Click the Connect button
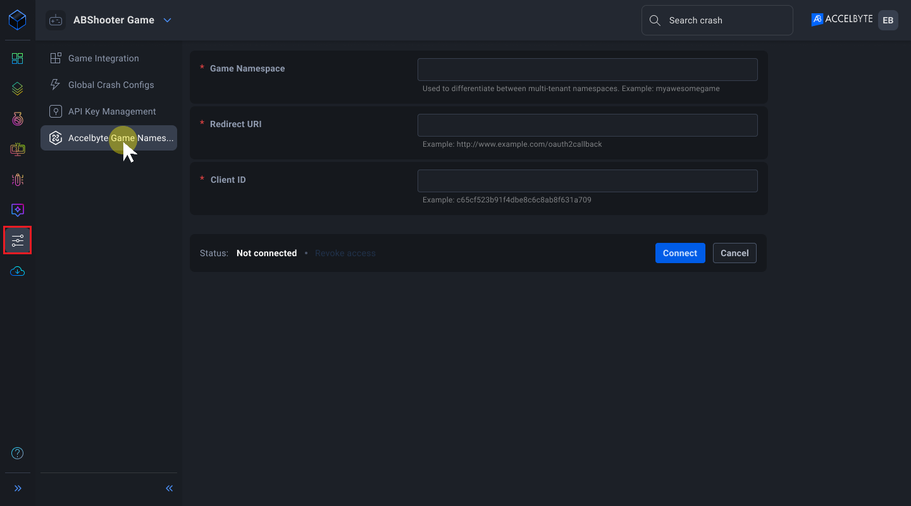 click(x=680, y=253)
